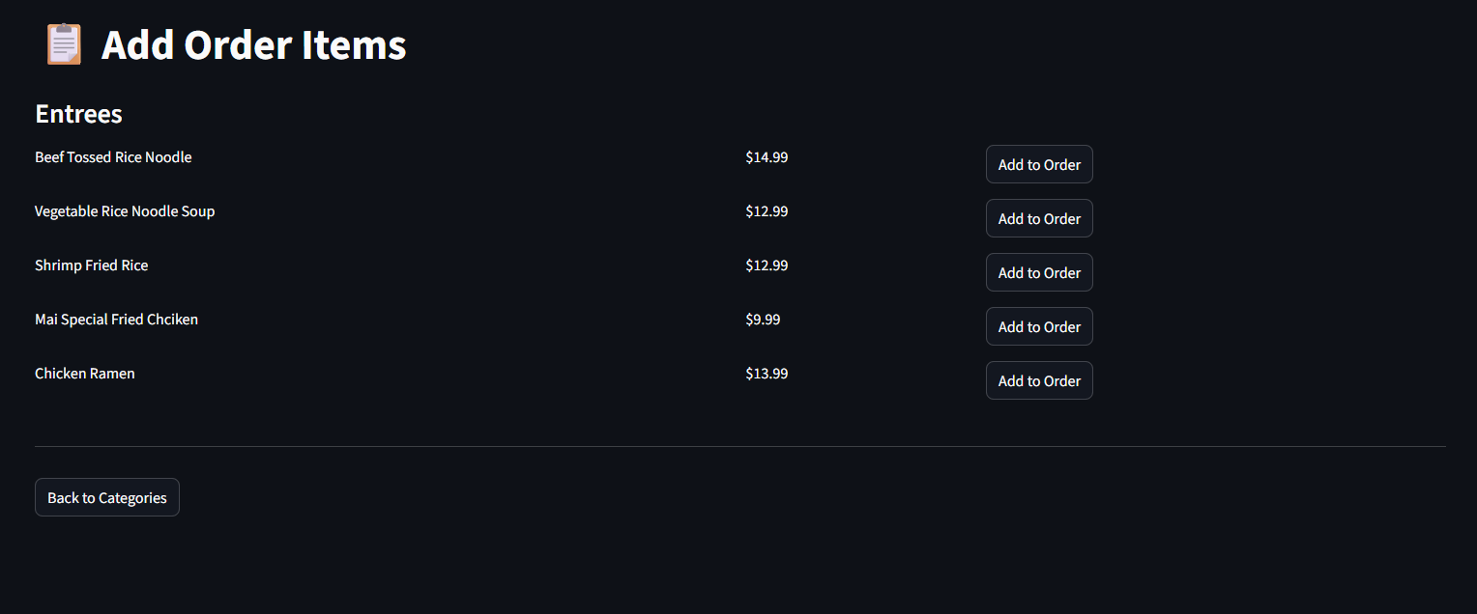Screen dimensions: 1477x614
Task: Click the Entrees section heading
Action: coord(78,114)
